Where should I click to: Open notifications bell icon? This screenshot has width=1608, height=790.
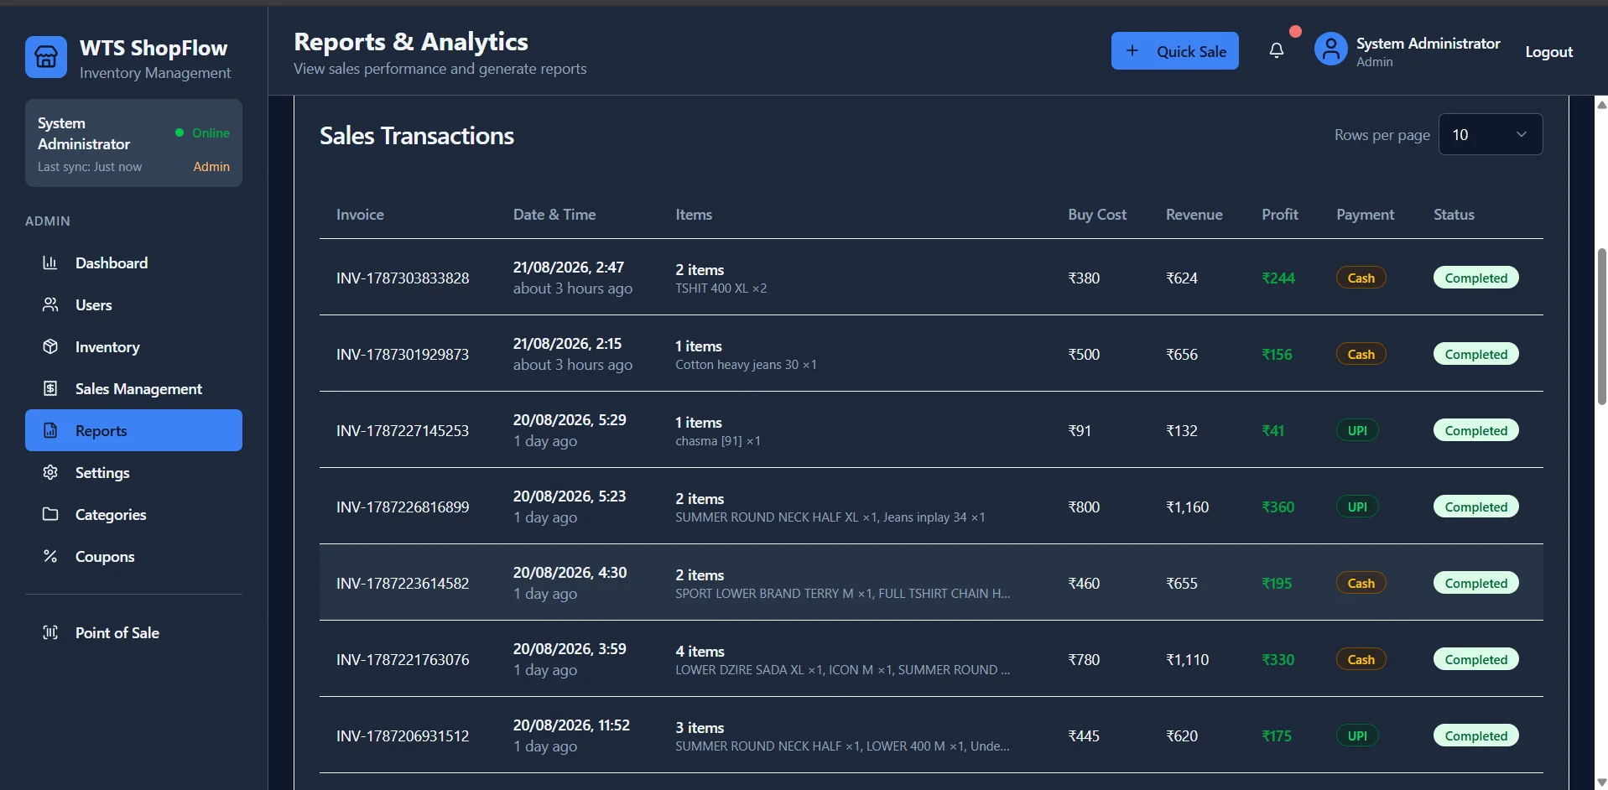click(x=1276, y=51)
